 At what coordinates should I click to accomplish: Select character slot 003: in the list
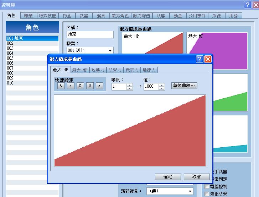point(32,48)
